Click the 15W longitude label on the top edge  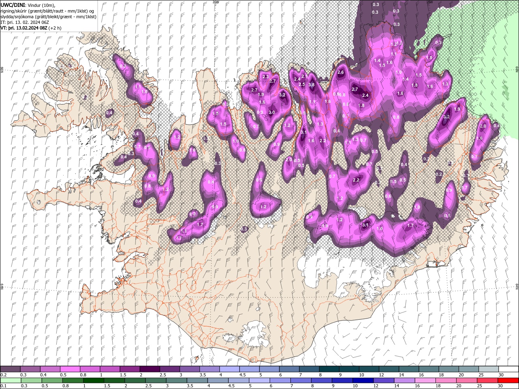[x=429, y=2]
